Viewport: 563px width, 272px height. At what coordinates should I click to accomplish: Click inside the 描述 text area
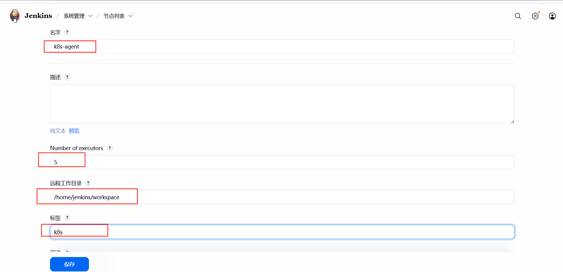pyautogui.click(x=282, y=104)
